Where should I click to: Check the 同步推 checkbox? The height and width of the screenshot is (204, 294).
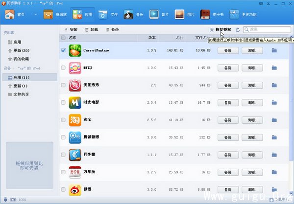coord(63,155)
